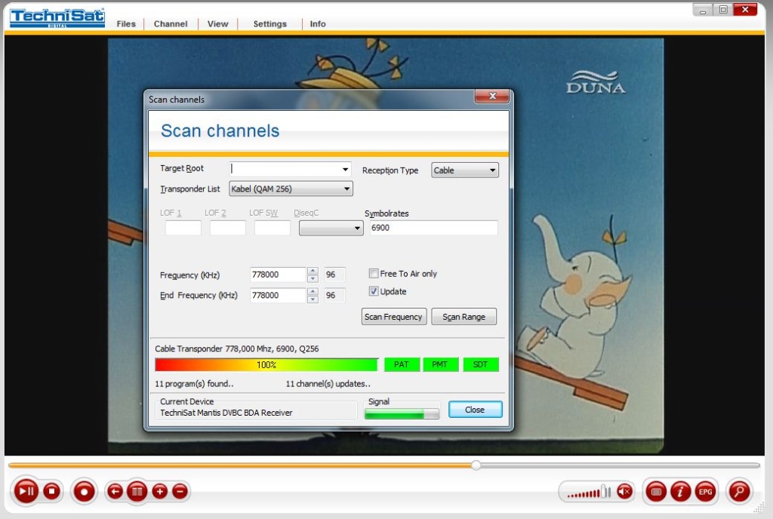The width and height of the screenshot is (773, 519).
Task: Open the Transponder List Kabel dropdown
Action: [x=291, y=189]
